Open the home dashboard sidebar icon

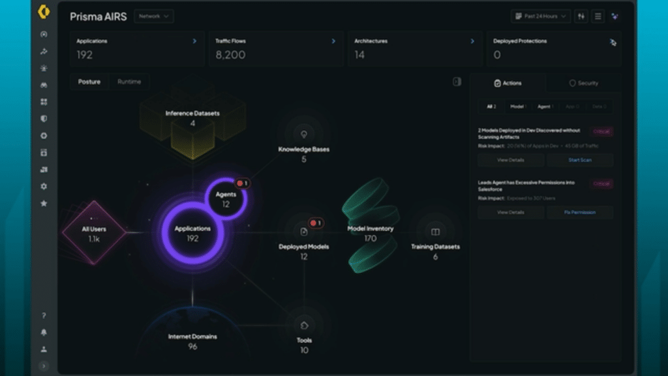[x=44, y=34]
